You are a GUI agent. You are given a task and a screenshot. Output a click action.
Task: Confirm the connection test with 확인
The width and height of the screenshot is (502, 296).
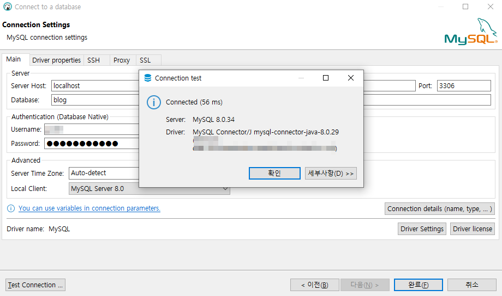(274, 174)
